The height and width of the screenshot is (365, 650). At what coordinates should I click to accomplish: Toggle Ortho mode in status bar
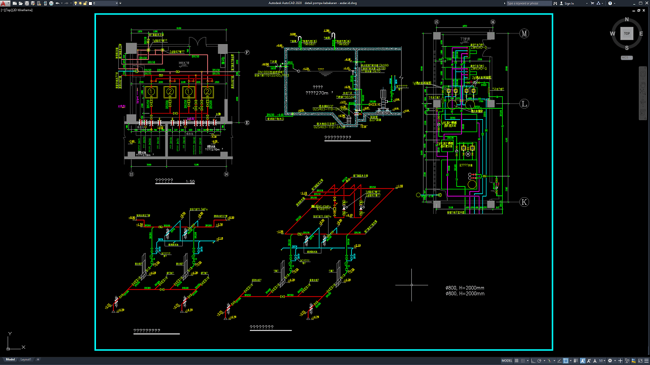tap(533, 361)
